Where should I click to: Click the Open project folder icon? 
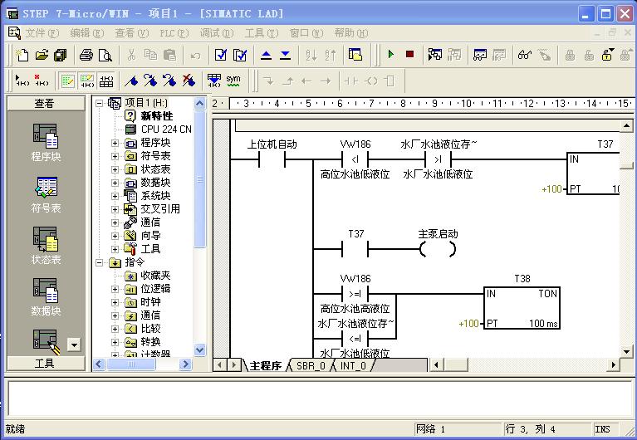[42, 55]
